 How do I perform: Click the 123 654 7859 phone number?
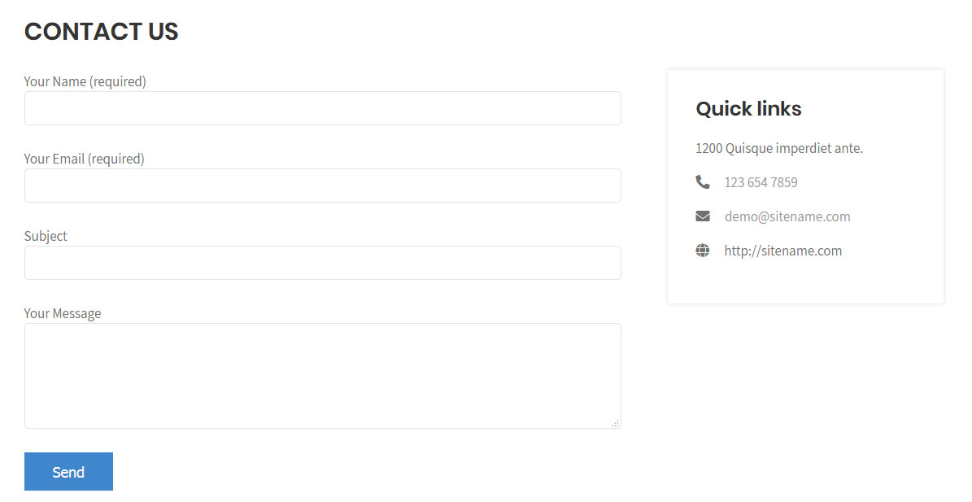761,182
